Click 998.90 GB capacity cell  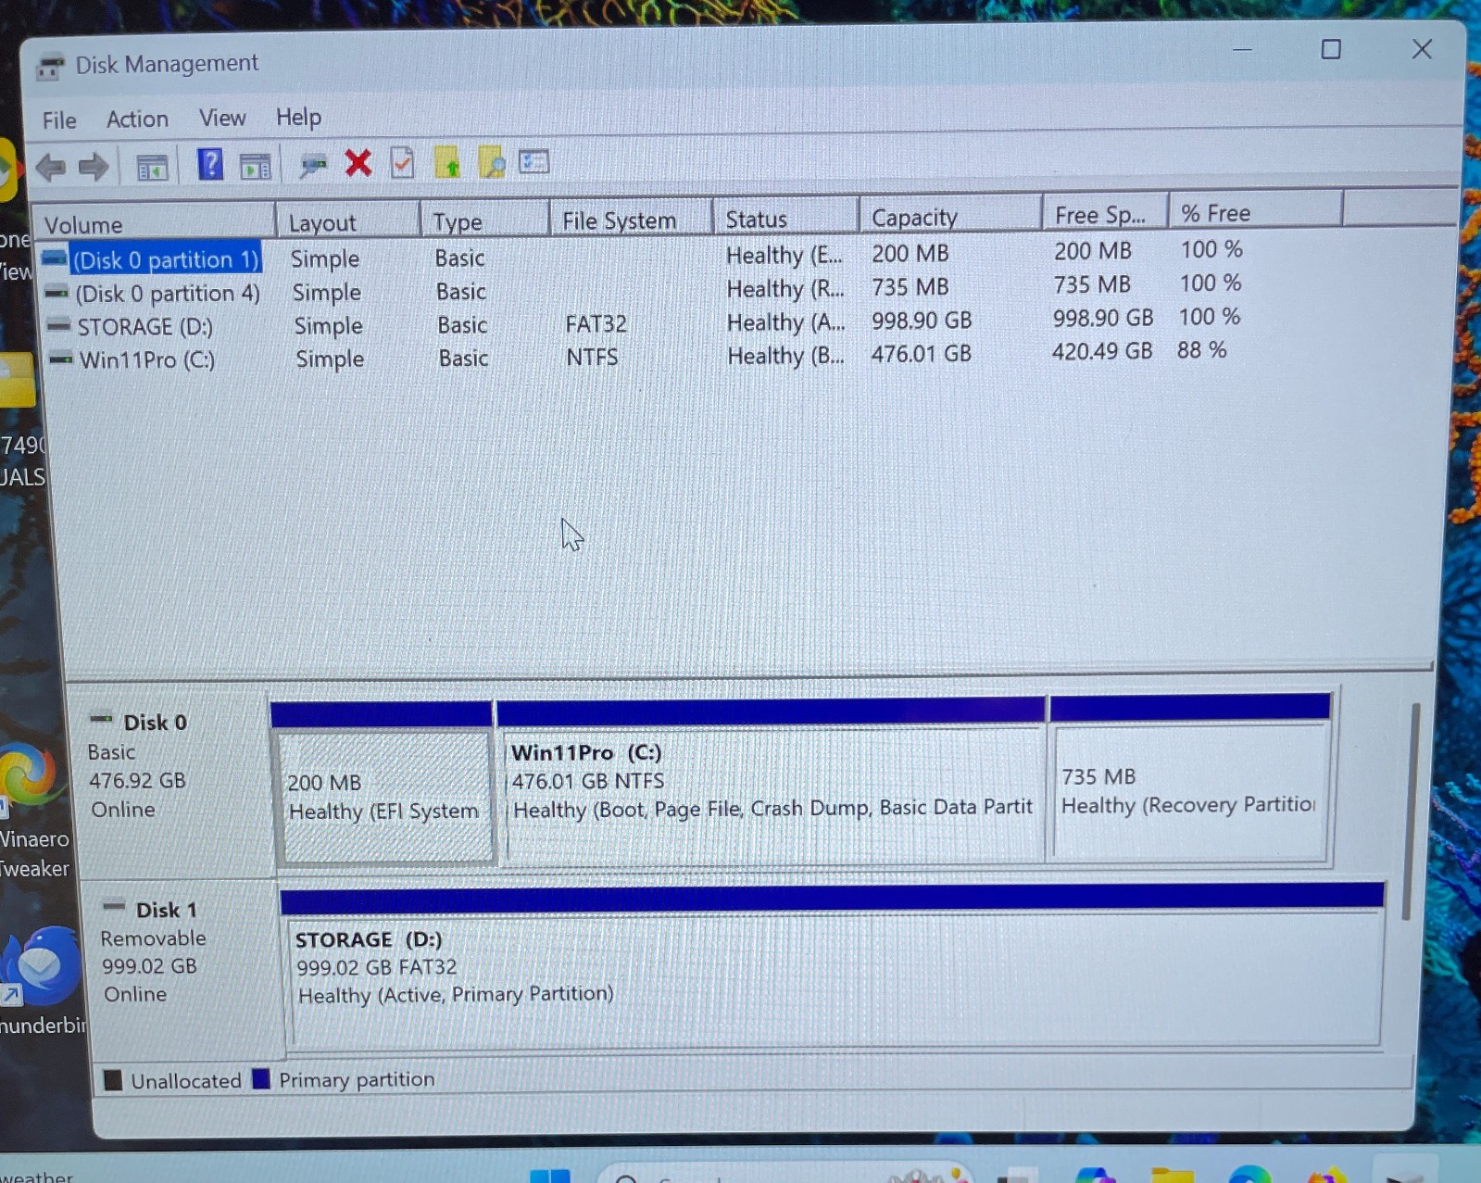tap(922, 321)
